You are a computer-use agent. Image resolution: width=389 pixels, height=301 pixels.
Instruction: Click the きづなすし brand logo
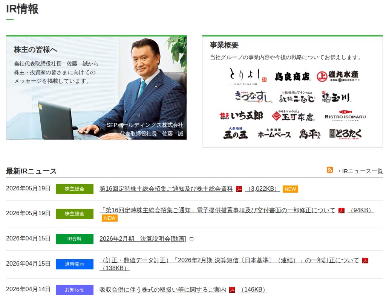(253, 97)
